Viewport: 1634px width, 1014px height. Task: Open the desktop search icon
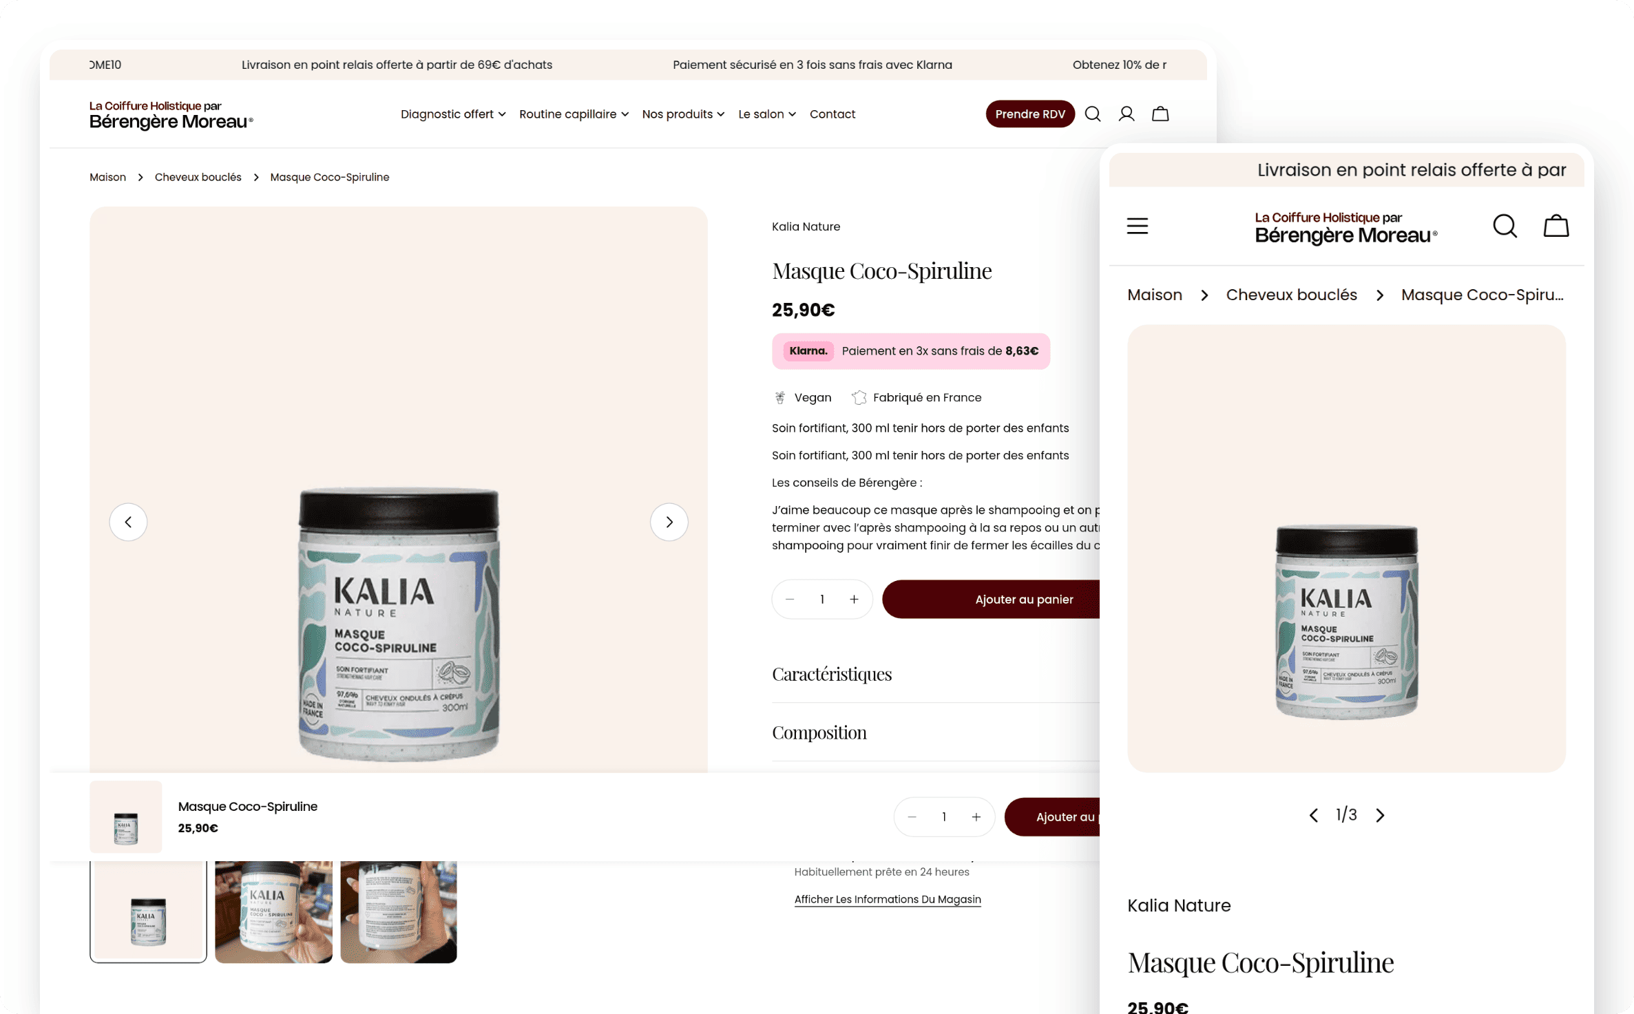pos(1093,114)
